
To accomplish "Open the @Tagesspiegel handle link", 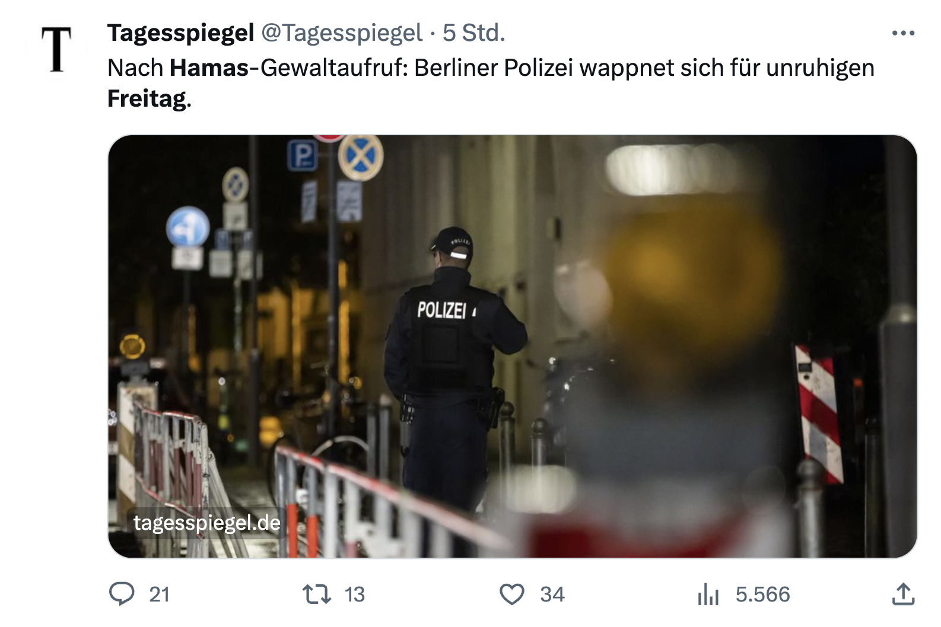I will tap(342, 33).
